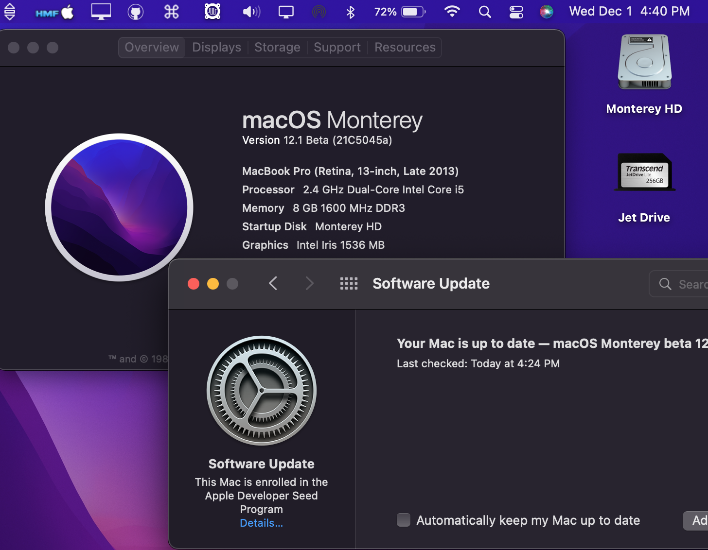Click the Memory 8 GB 1600 MHz DDR3 line
708x550 pixels.
[x=323, y=208]
